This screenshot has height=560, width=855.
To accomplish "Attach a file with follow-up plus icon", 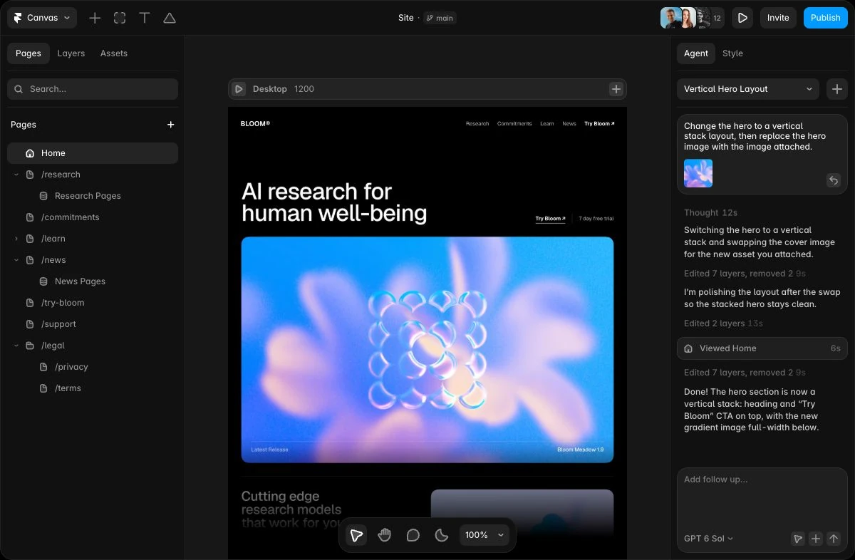I will tap(816, 539).
